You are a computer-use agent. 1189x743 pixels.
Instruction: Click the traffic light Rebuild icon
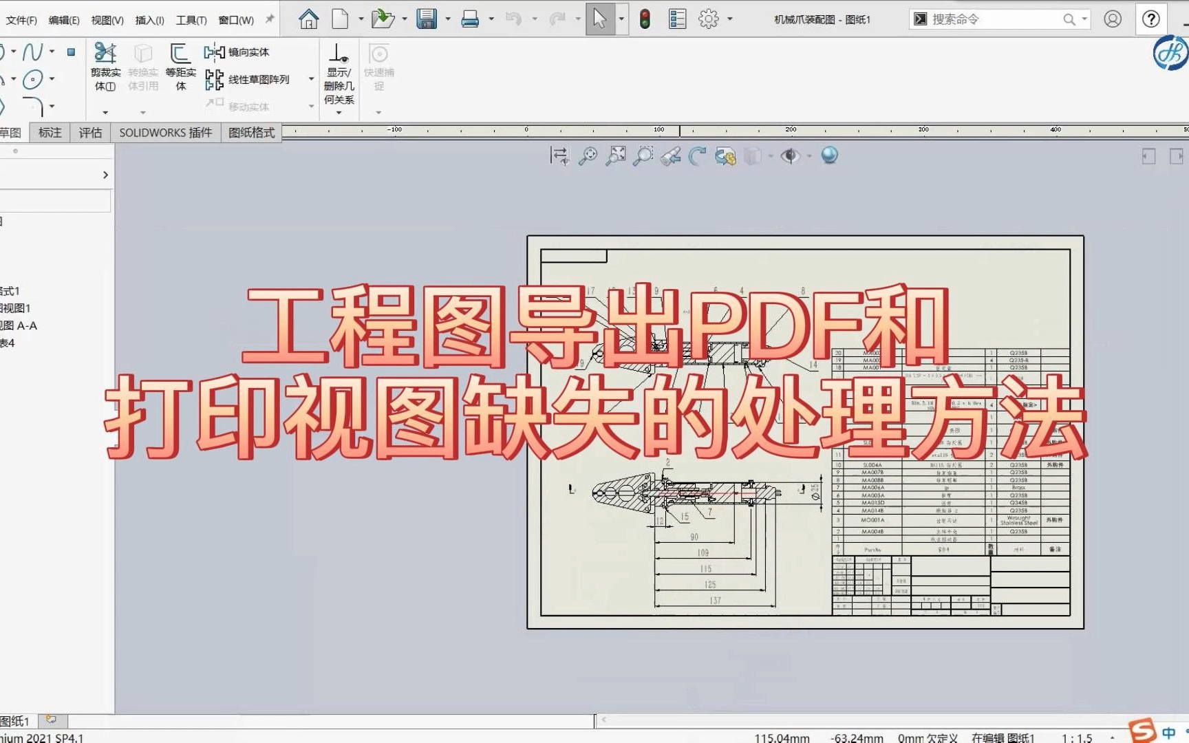(x=645, y=19)
